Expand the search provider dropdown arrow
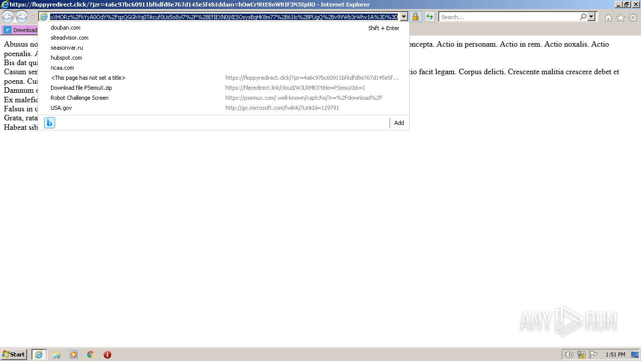Image resolution: width=641 pixels, height=361 pixels. click(x=591, y=17)
